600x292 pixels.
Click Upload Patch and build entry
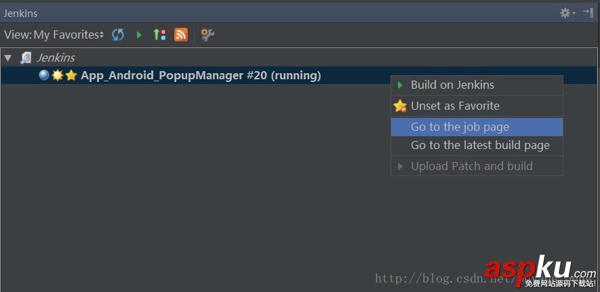coord(471,166)
